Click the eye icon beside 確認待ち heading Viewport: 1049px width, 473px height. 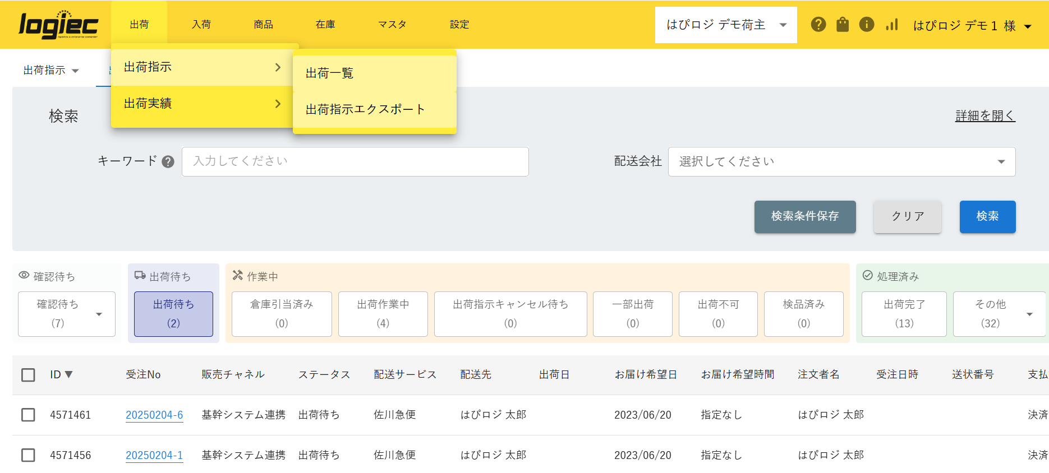click(x=24, y=275)
